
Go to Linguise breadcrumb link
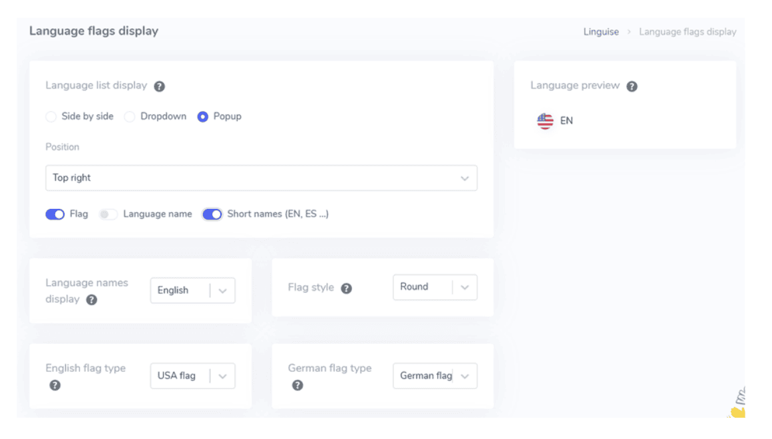(601, 32)
